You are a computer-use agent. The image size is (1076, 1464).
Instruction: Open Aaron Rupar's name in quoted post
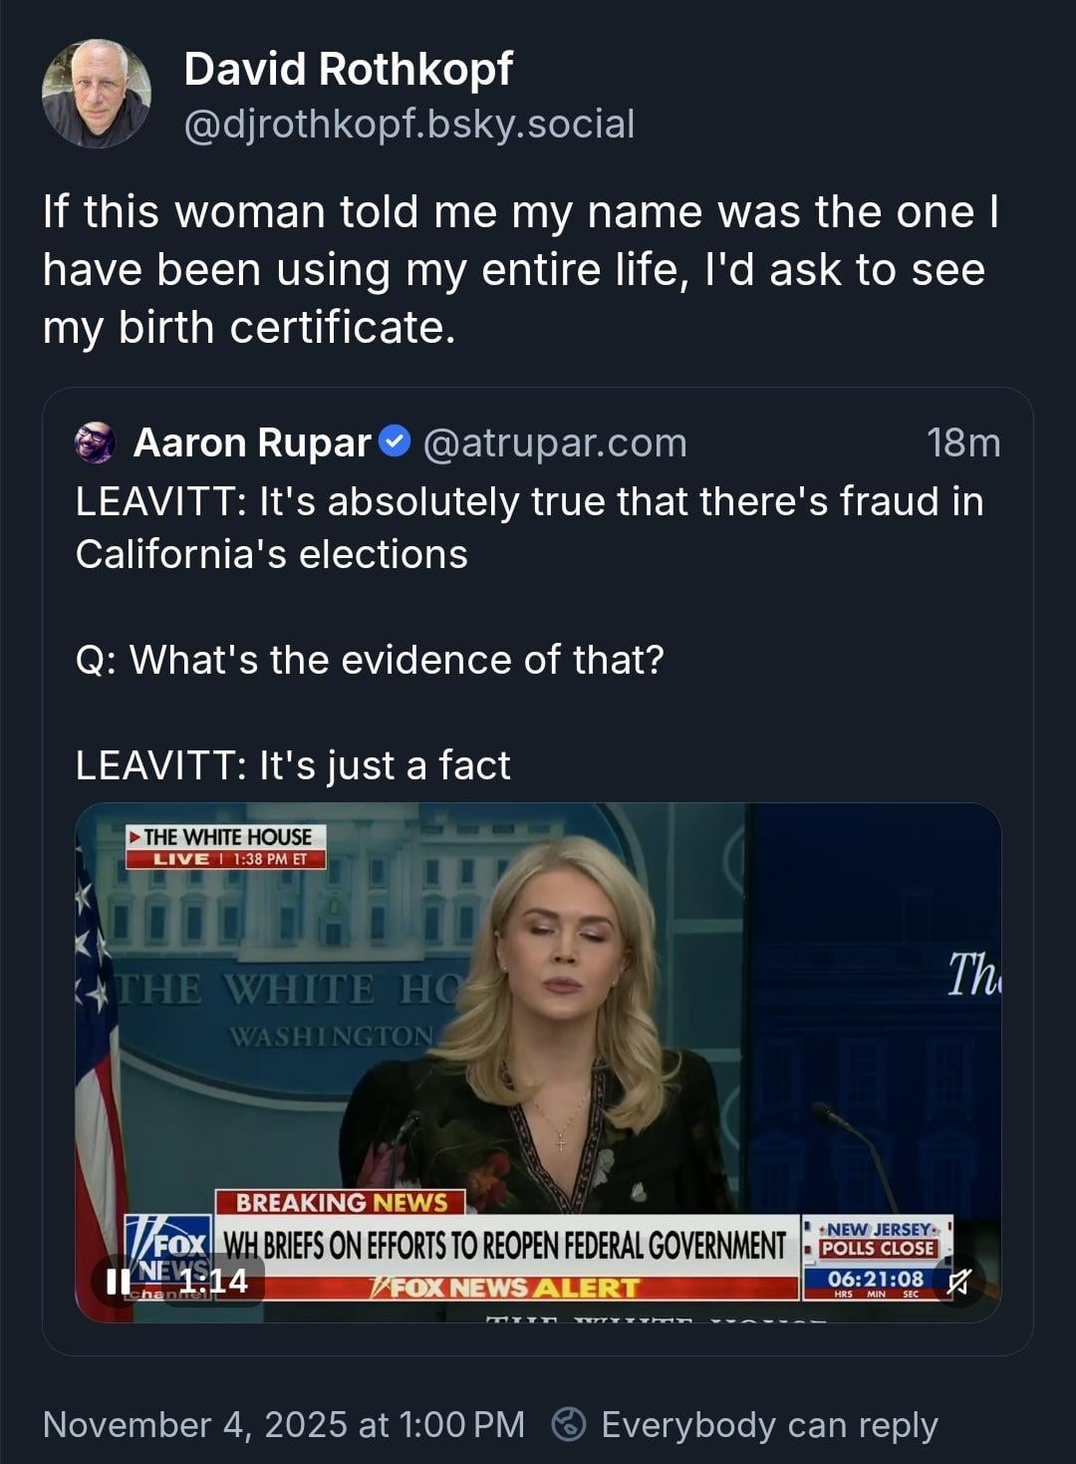[252, 442]
